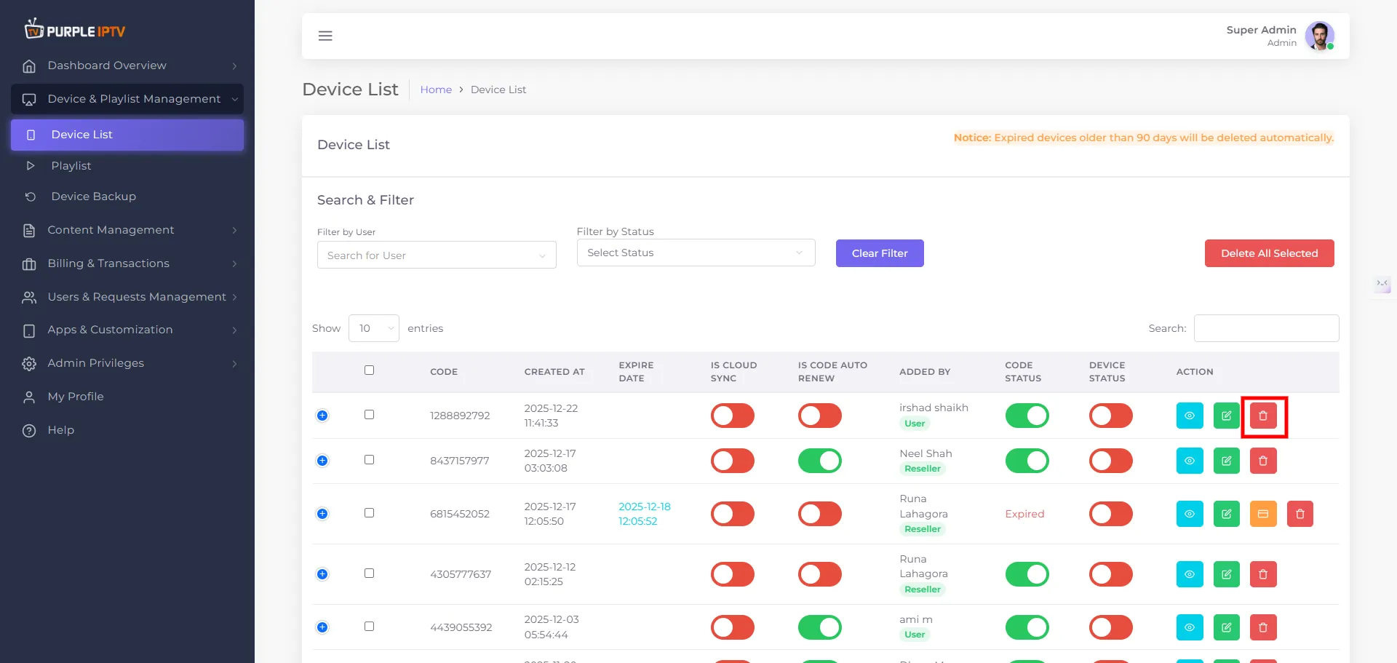This screenshot has height=663, width=1397.
Task: Toggle code status for device 4305777637
Action: (1027, 574)
